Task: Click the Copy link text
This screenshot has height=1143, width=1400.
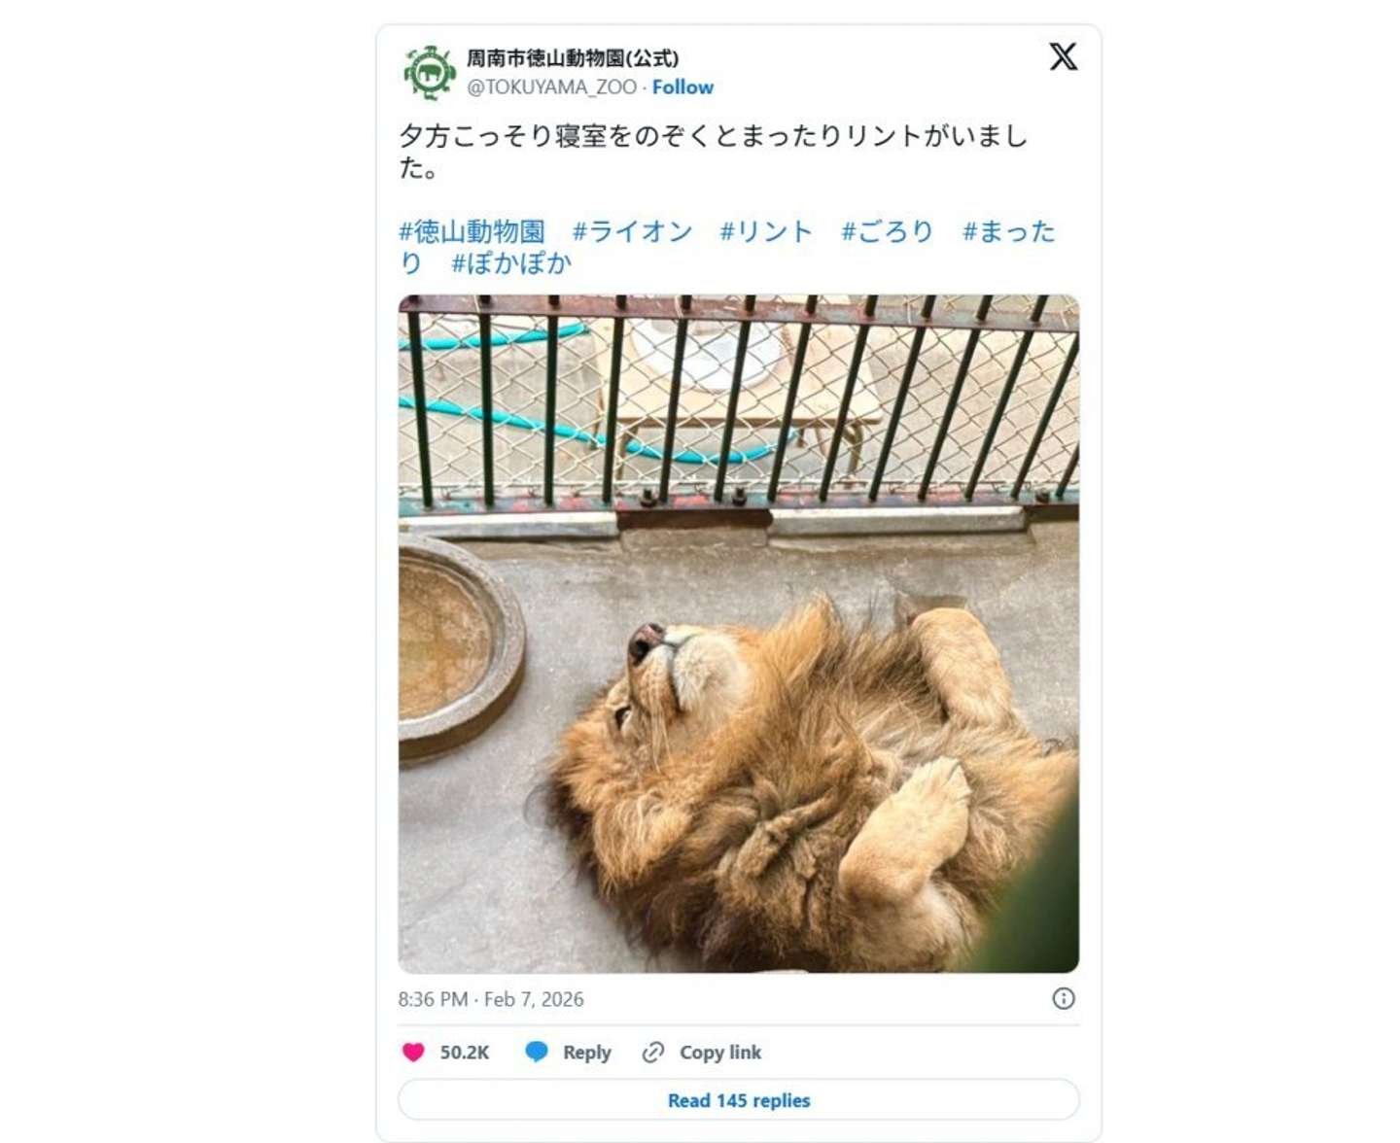Action: (x=720, y=1052)
